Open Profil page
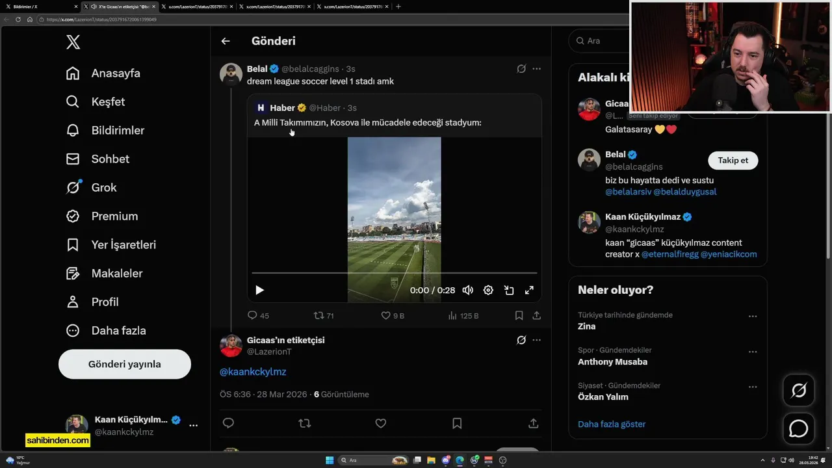Screen dimensions: 832x468 tap(92, 302)
